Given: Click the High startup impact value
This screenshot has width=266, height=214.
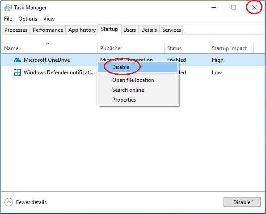Looking at the screenshot, I should pos(217,60).
